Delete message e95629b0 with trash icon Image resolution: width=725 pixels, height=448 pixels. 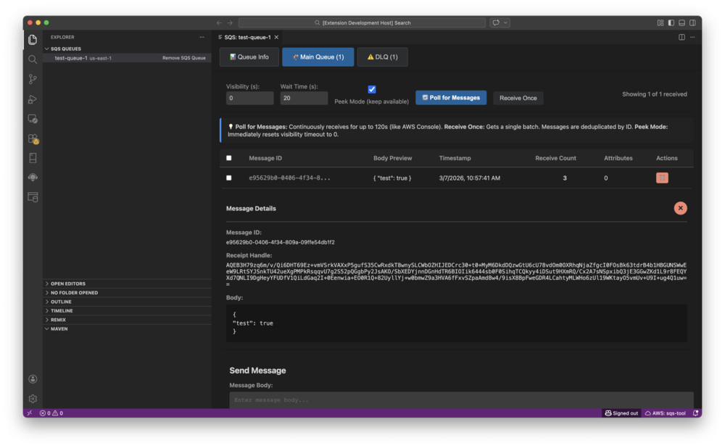click(662, 178)
